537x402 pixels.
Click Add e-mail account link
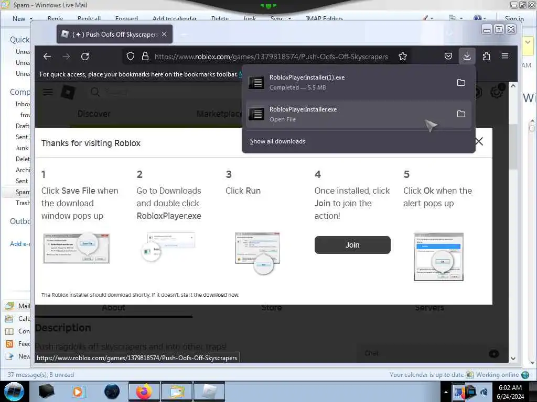(20, 244)
